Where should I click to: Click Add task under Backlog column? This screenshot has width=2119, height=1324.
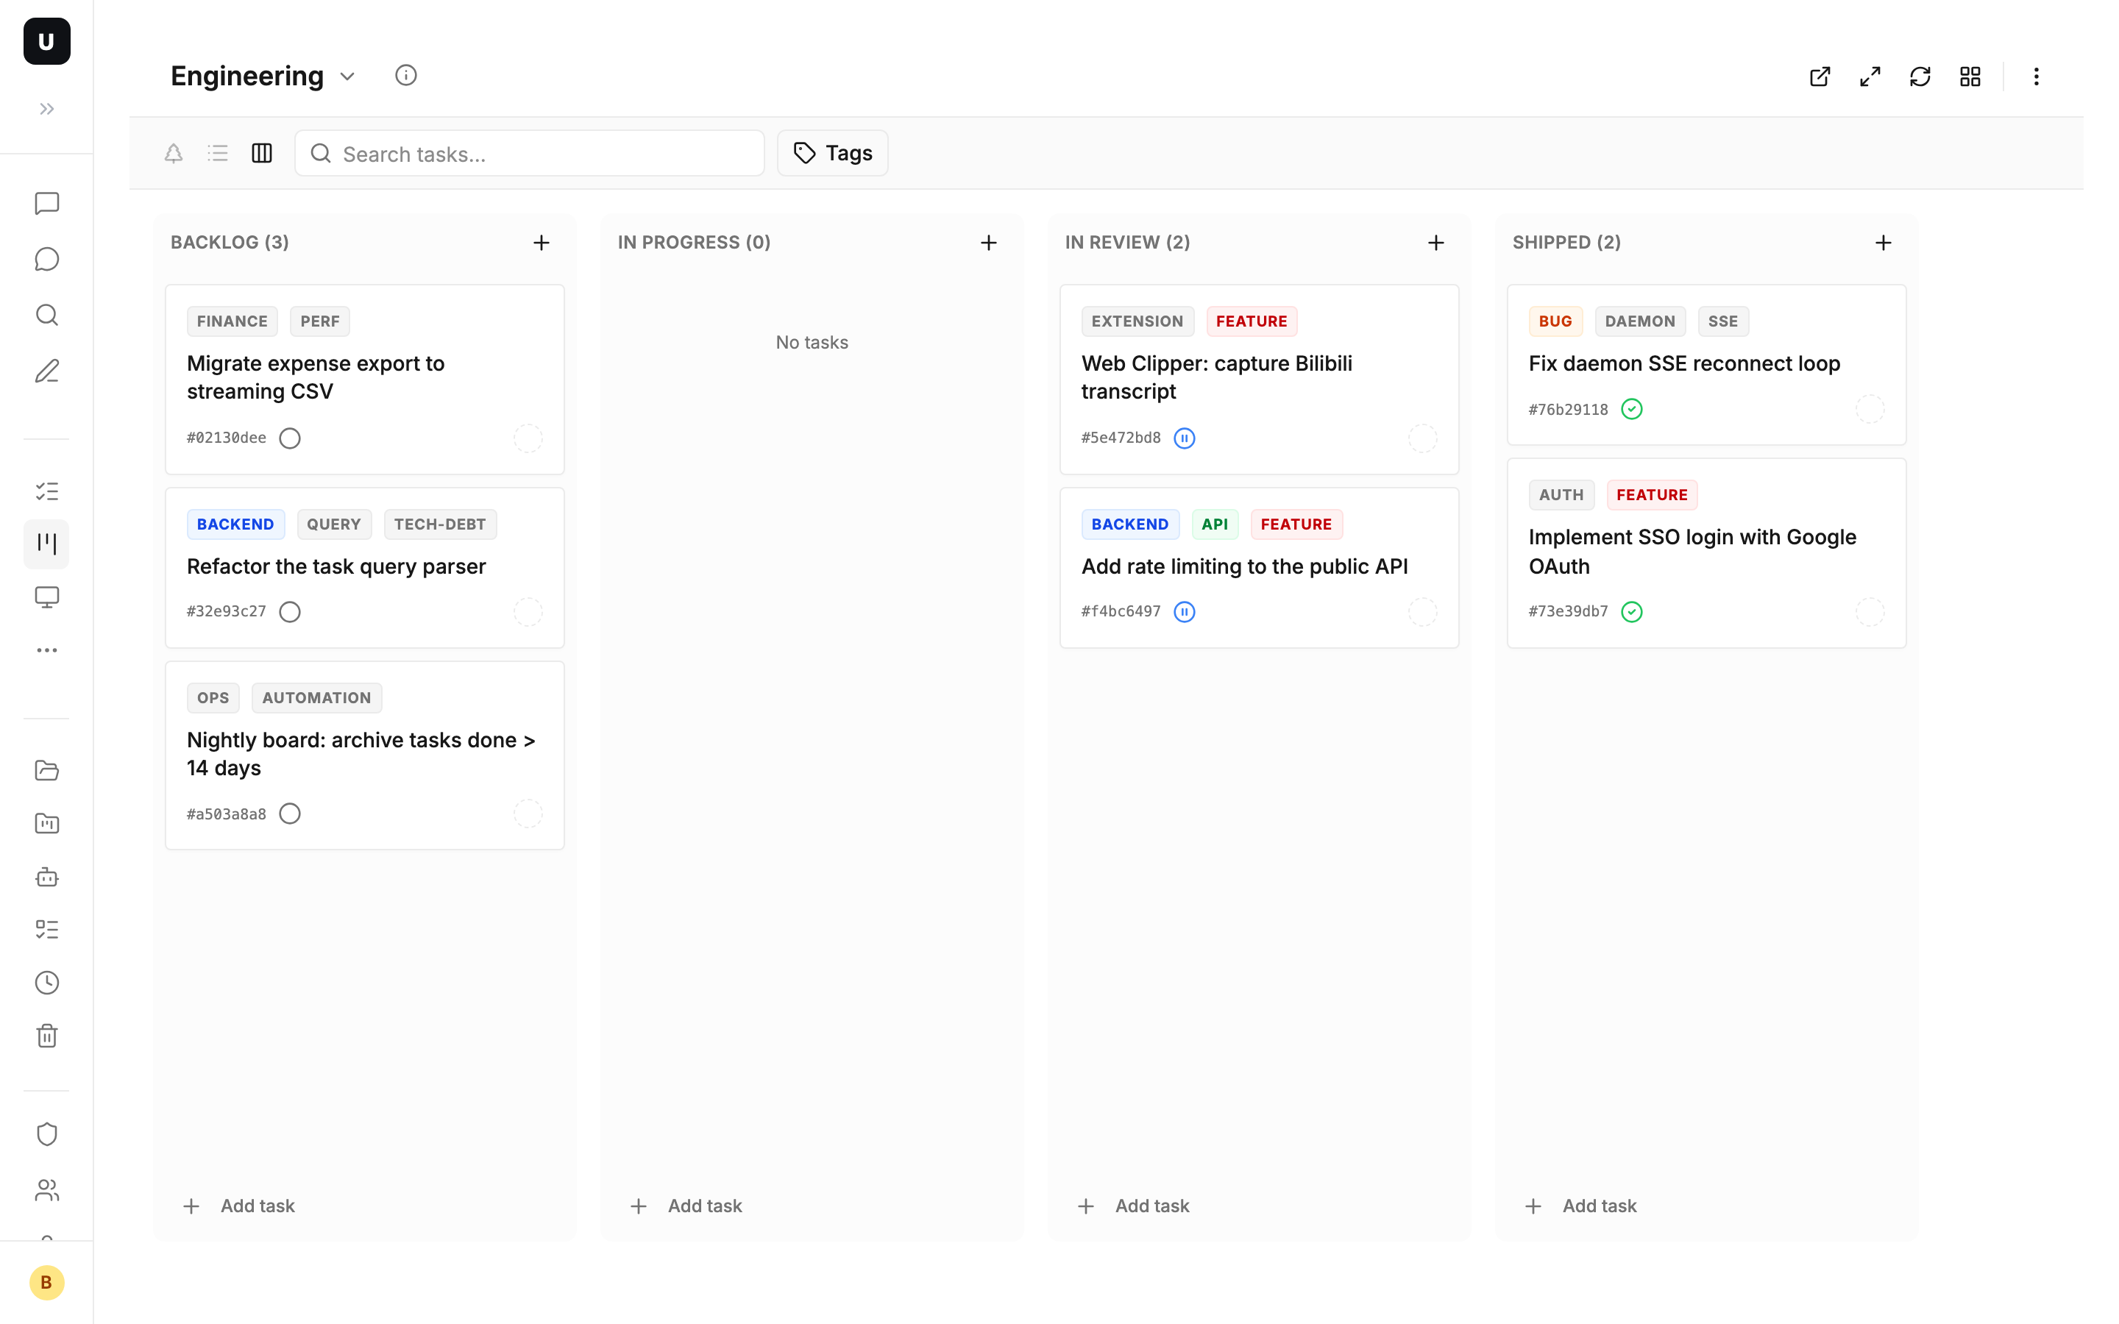click(x=239, y=1206)
